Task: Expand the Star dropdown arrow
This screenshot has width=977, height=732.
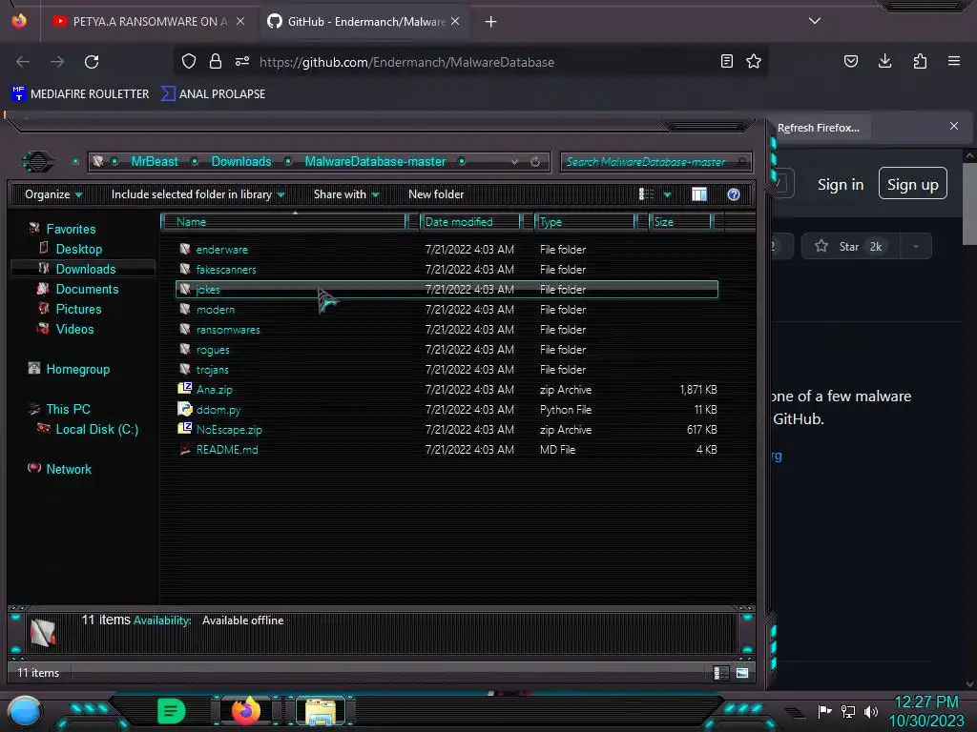Action: click(x=916, y=247)
